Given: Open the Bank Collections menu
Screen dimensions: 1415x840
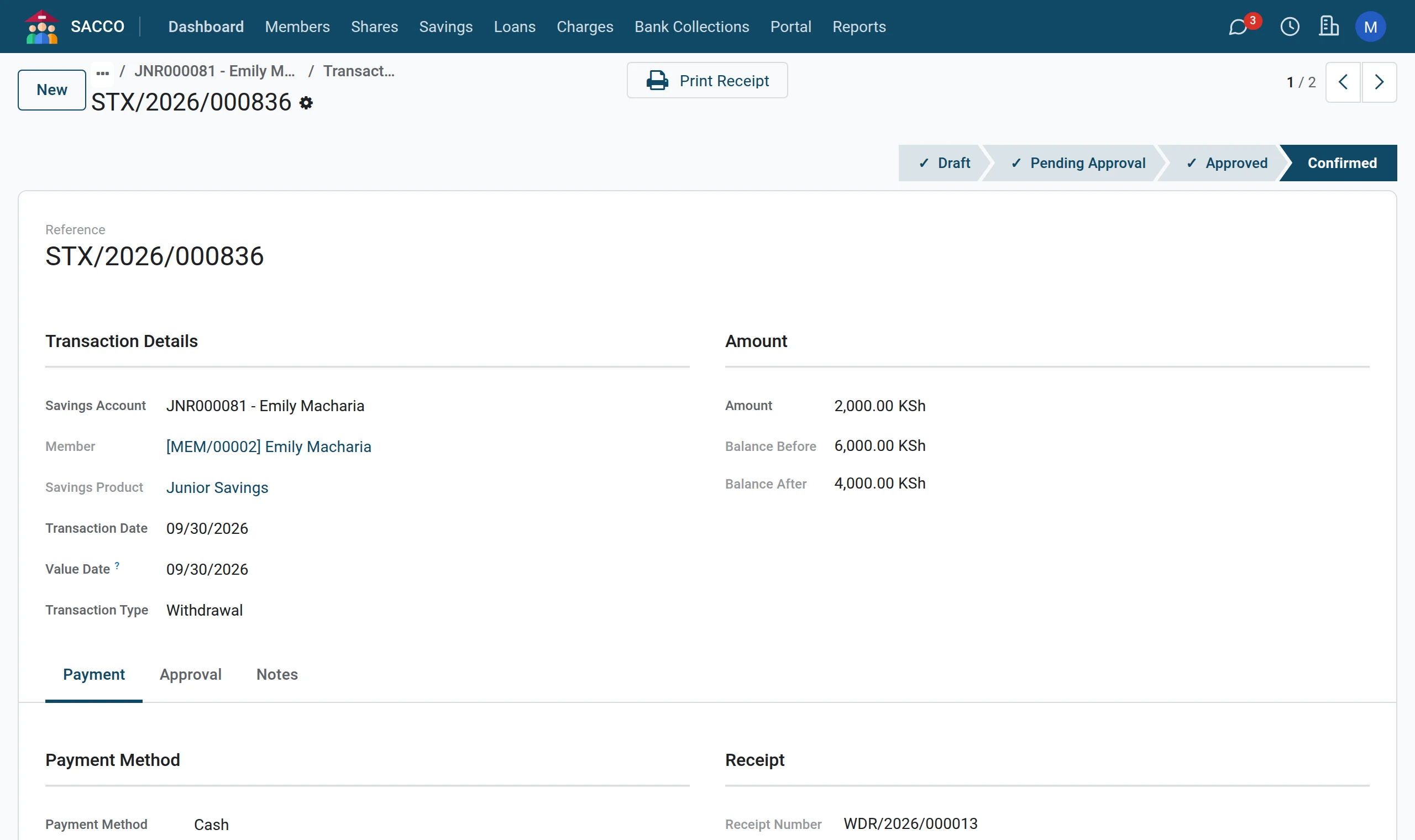Looking at the screenshot, I should click(x=691, y=27).
